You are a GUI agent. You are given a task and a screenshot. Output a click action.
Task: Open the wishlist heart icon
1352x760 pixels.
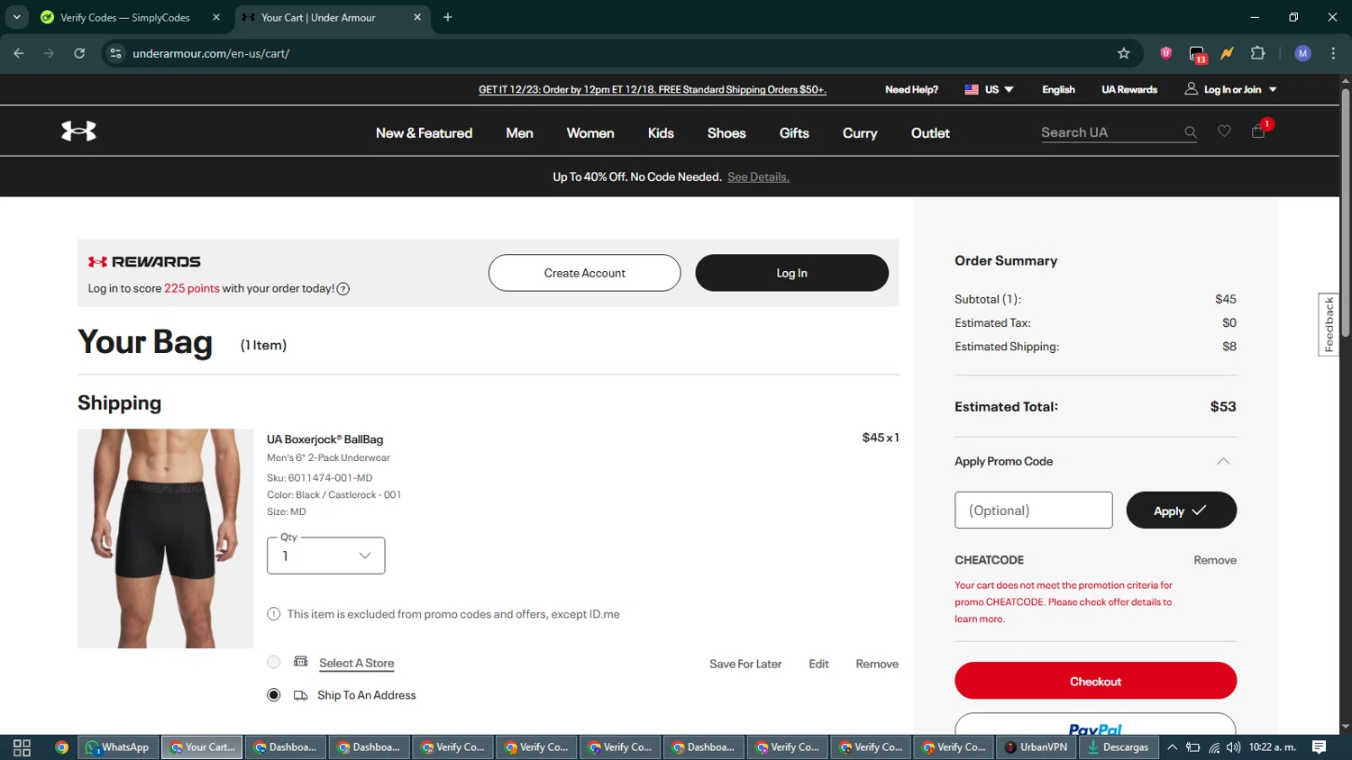(1224, 131)
